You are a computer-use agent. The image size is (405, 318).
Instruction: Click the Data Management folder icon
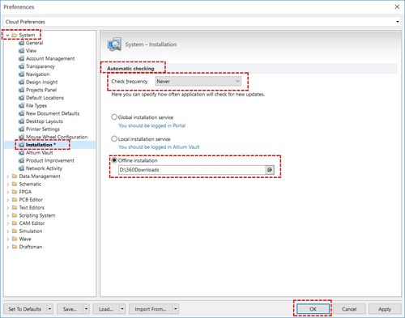(15, 176)
